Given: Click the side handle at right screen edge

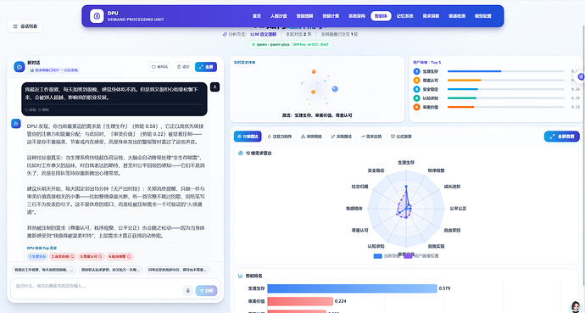Looking at the screenshot, I should (581, 76).
